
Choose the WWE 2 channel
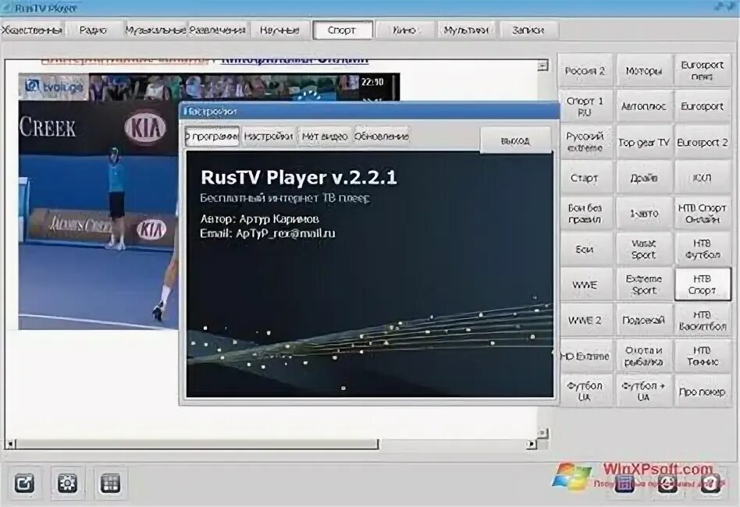pyautogui.click(x=585, y=321)
